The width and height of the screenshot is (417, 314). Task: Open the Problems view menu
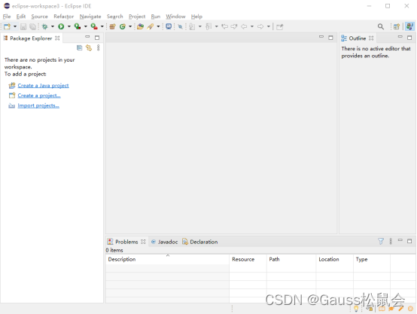[391, 242]
